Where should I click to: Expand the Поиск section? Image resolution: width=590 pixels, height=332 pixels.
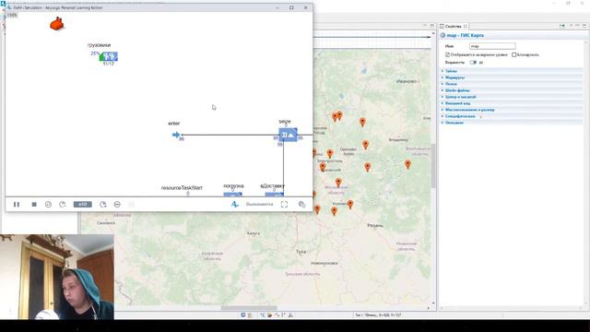coord(512,84)
